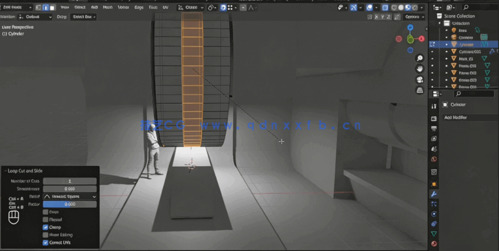499x251 pixels.
Task: Open the View menu
Action: 65,7
